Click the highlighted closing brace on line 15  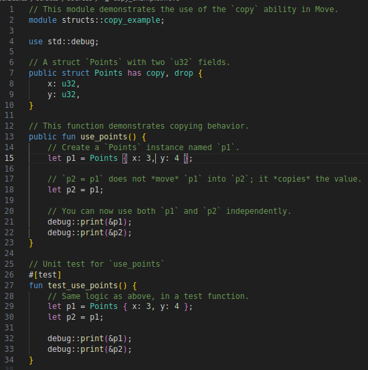pos(186,158)
